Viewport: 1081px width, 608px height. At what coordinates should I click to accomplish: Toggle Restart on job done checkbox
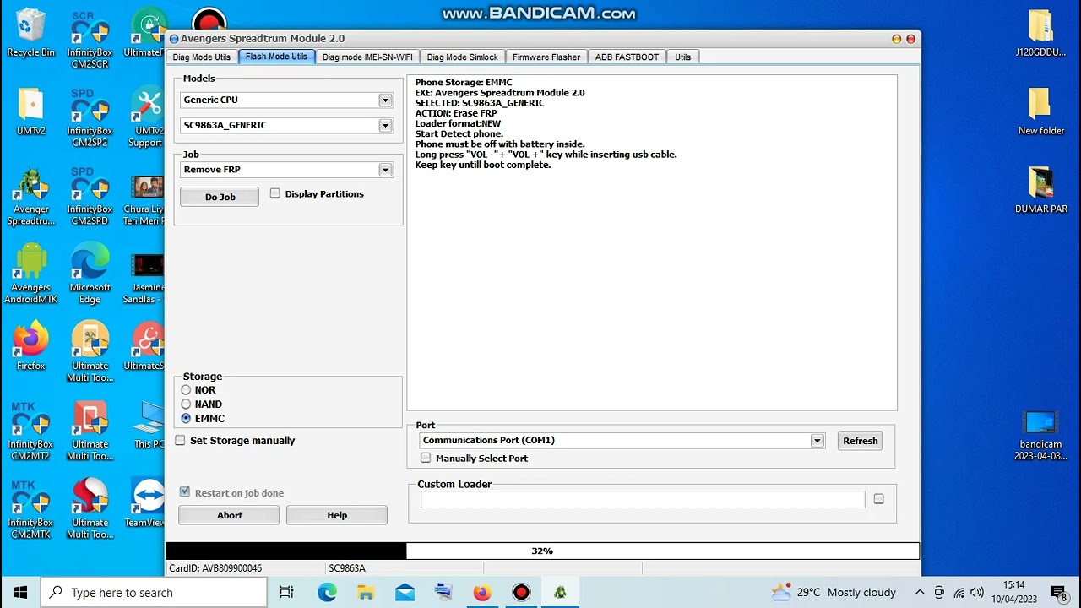(185, 491)
